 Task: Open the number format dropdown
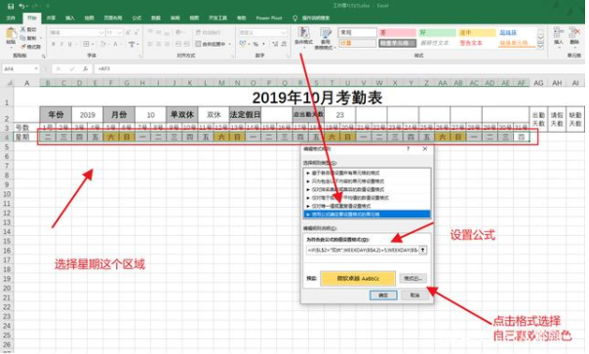tap(284, 33)
